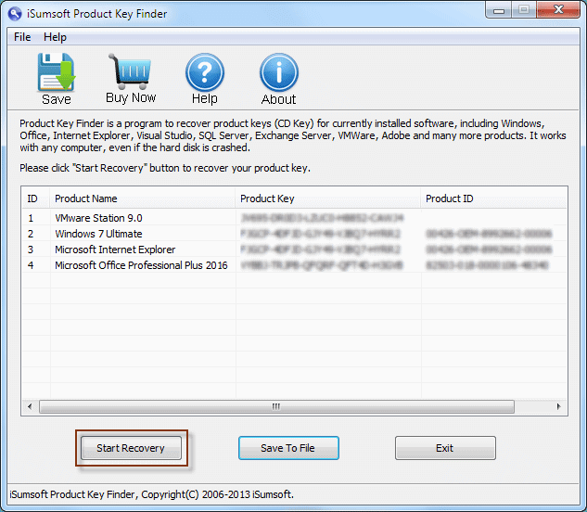Image resolution: width=587 pixels, height=512 pixels.
Task: Close the Product Key Finder window
Action: coord(558,9)
